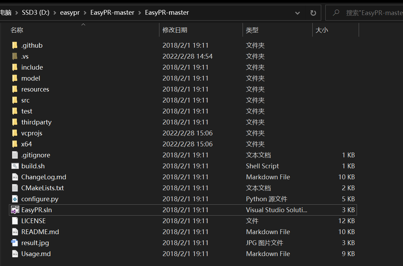
Task: Sort by the 类型 column header
Action: coord(252,30)
